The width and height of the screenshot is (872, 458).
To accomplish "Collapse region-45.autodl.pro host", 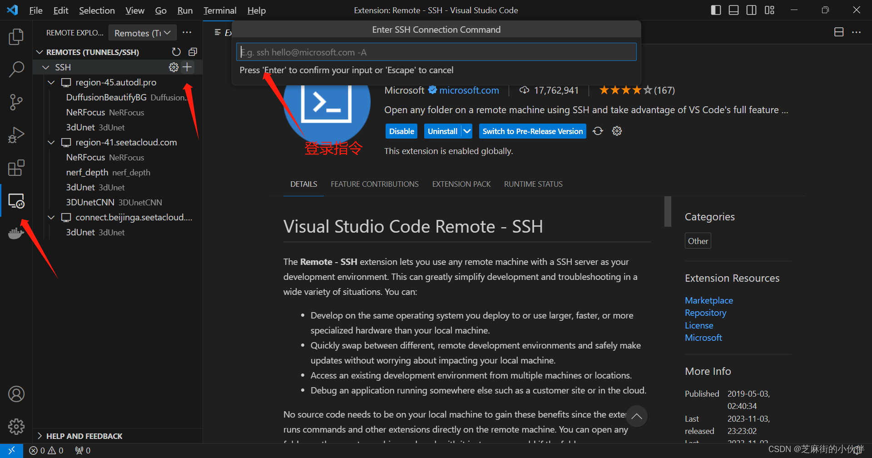I will click(x=51, y=82).
